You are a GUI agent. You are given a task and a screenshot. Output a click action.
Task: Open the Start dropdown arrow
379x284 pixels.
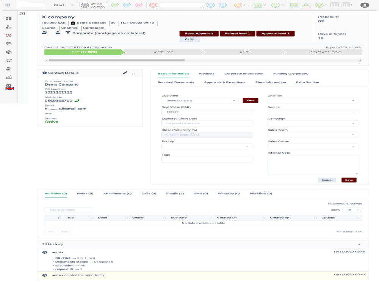(72, 5)
